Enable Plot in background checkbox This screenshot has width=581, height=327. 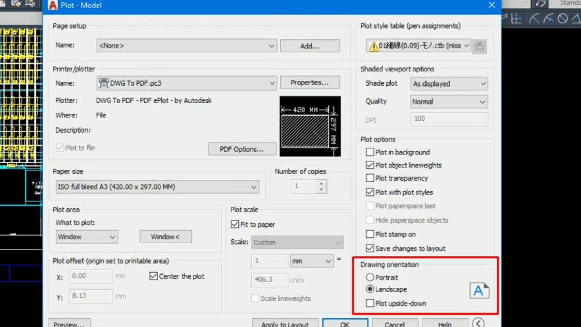370,152
